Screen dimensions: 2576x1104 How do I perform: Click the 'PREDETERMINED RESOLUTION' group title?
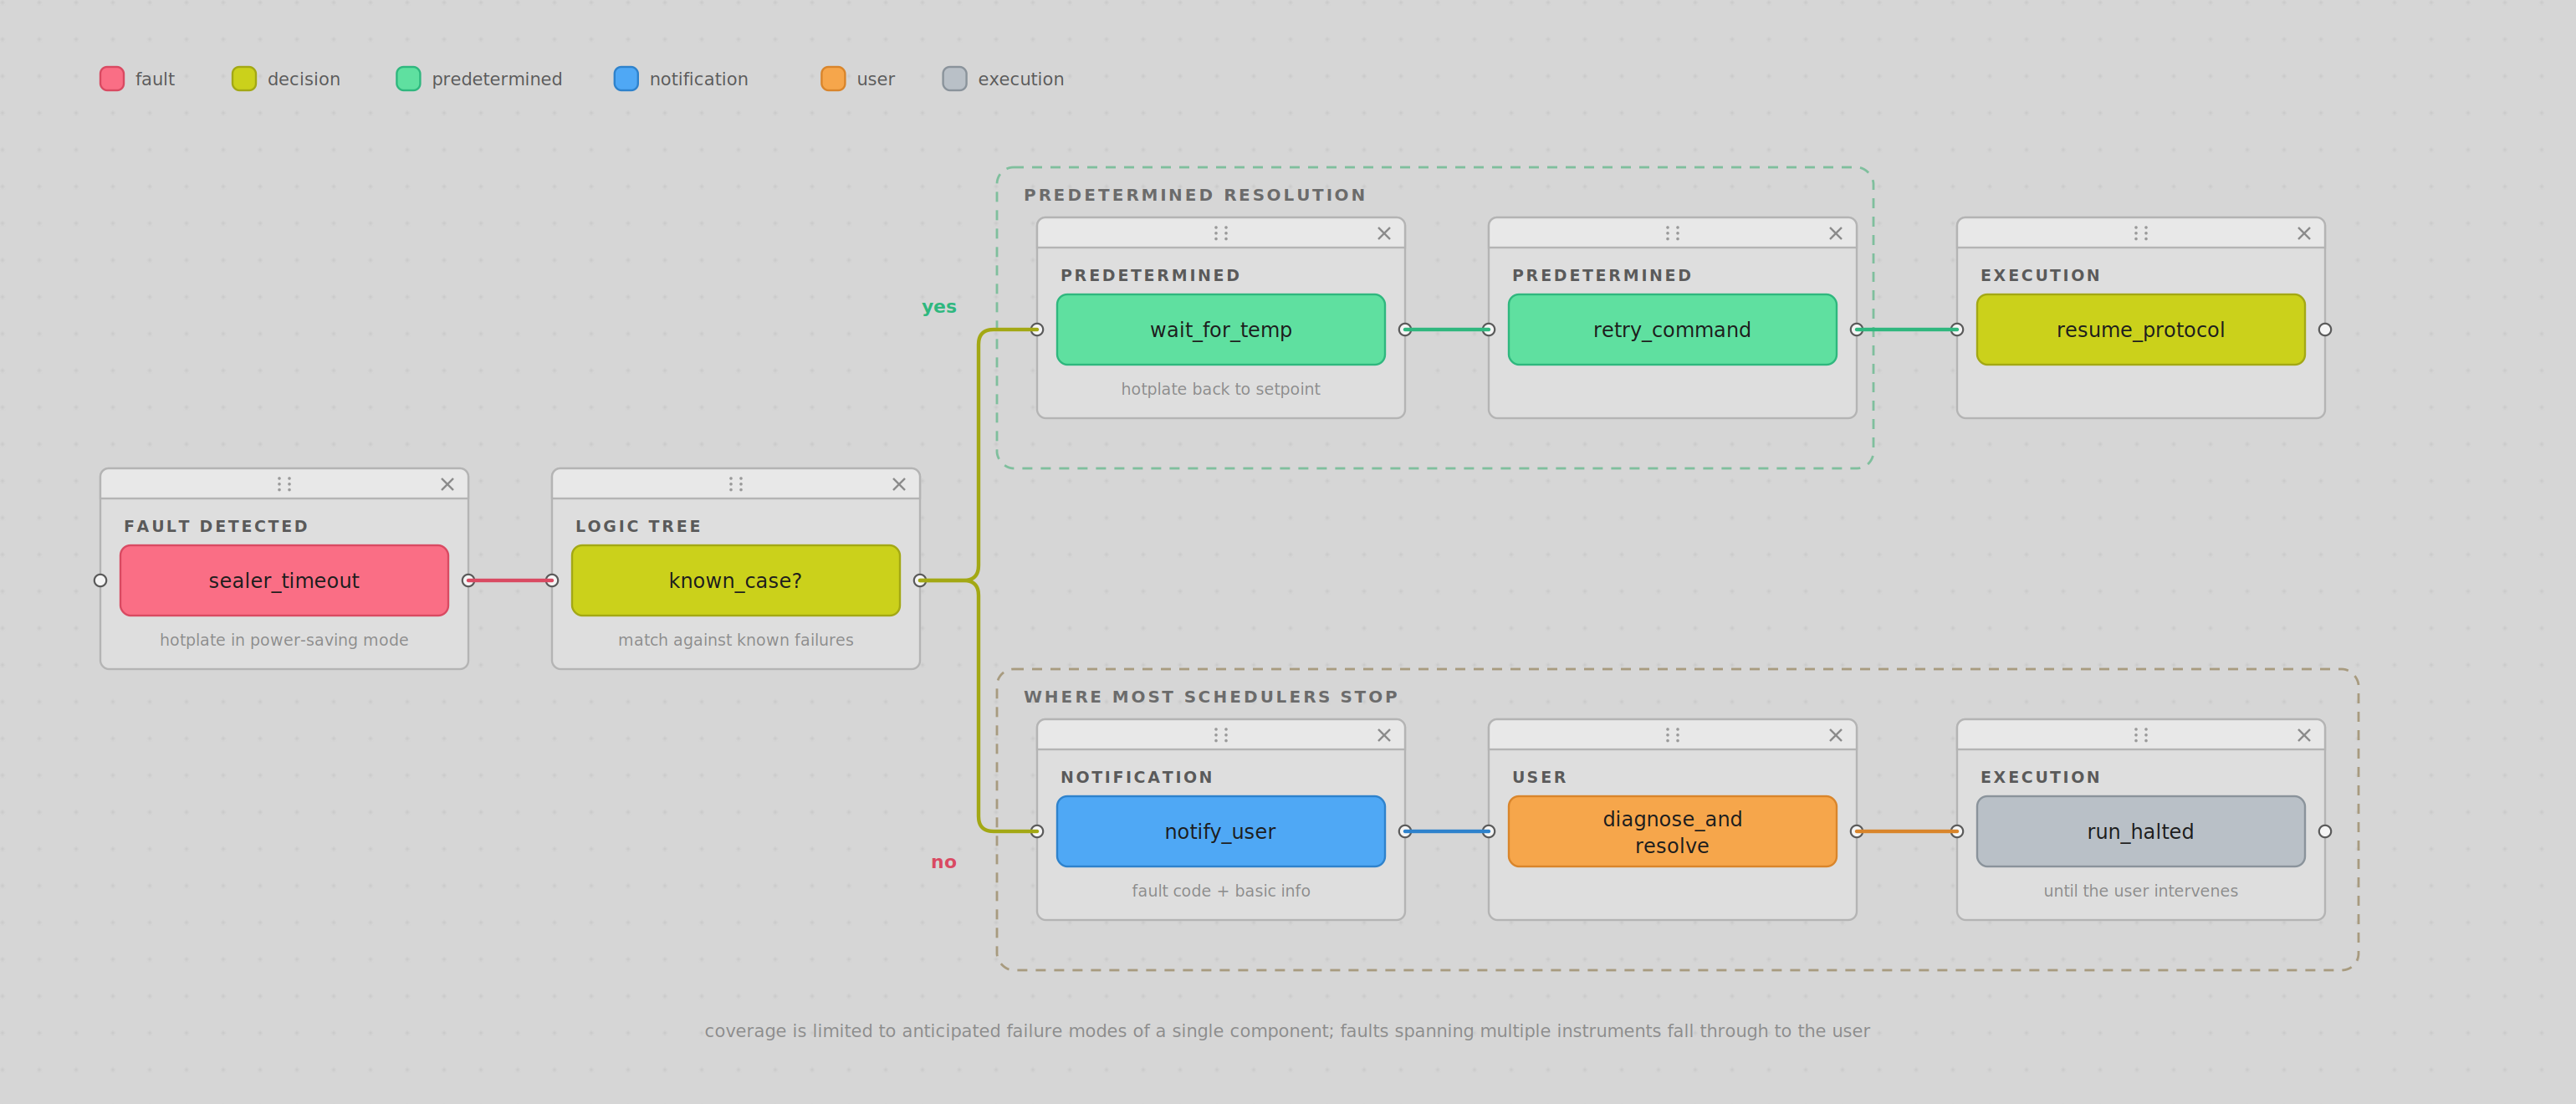1195,195
